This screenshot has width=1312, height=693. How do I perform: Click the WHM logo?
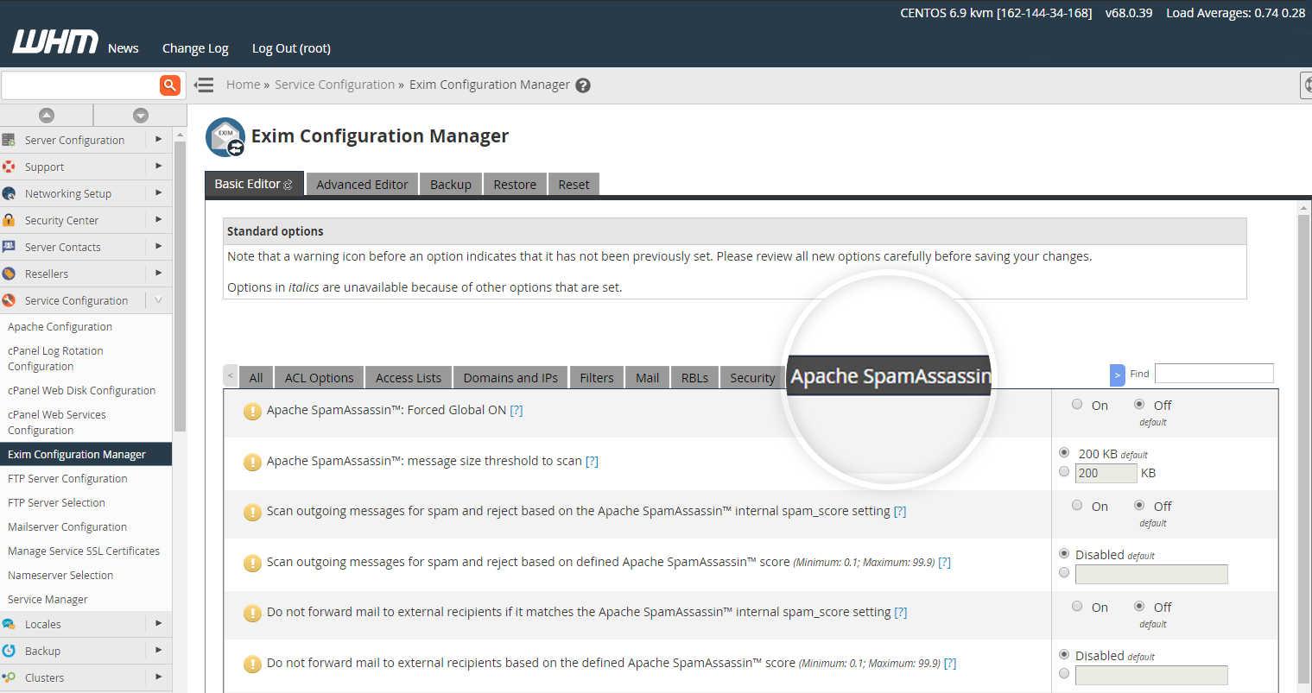coord(55,42)
